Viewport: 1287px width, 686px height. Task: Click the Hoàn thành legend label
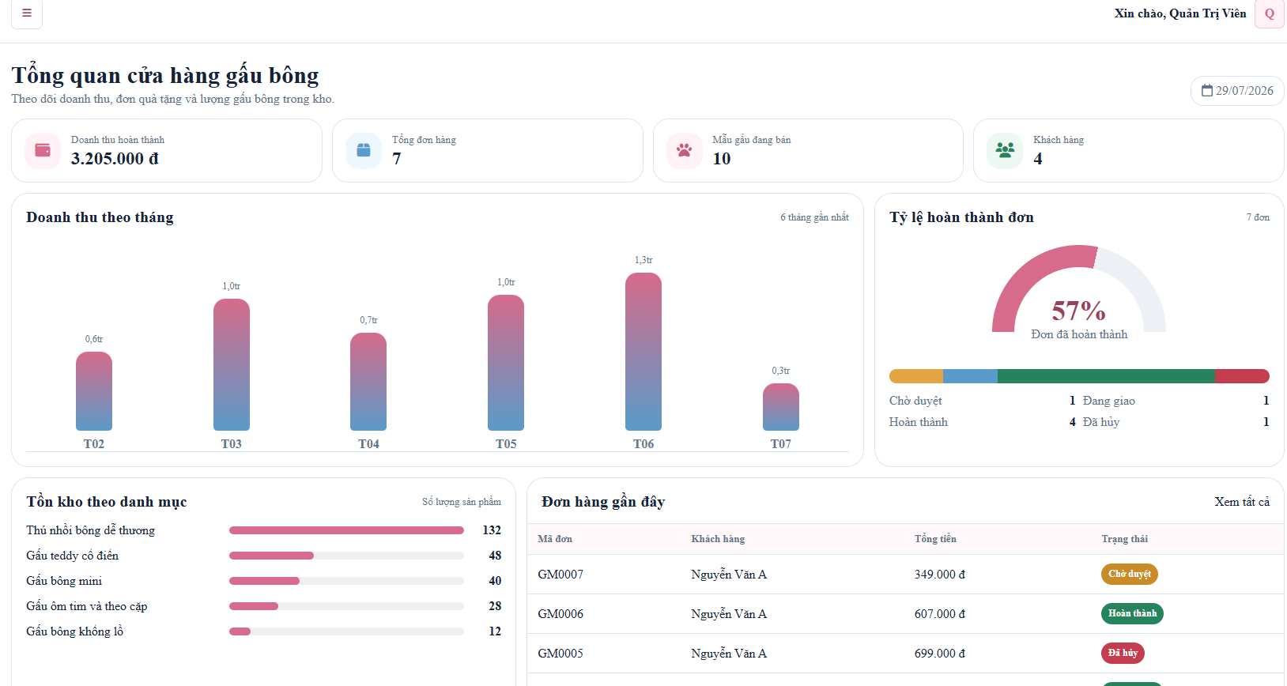919,422
